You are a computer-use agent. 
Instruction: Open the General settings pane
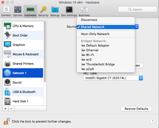click(x=6, y=11)
